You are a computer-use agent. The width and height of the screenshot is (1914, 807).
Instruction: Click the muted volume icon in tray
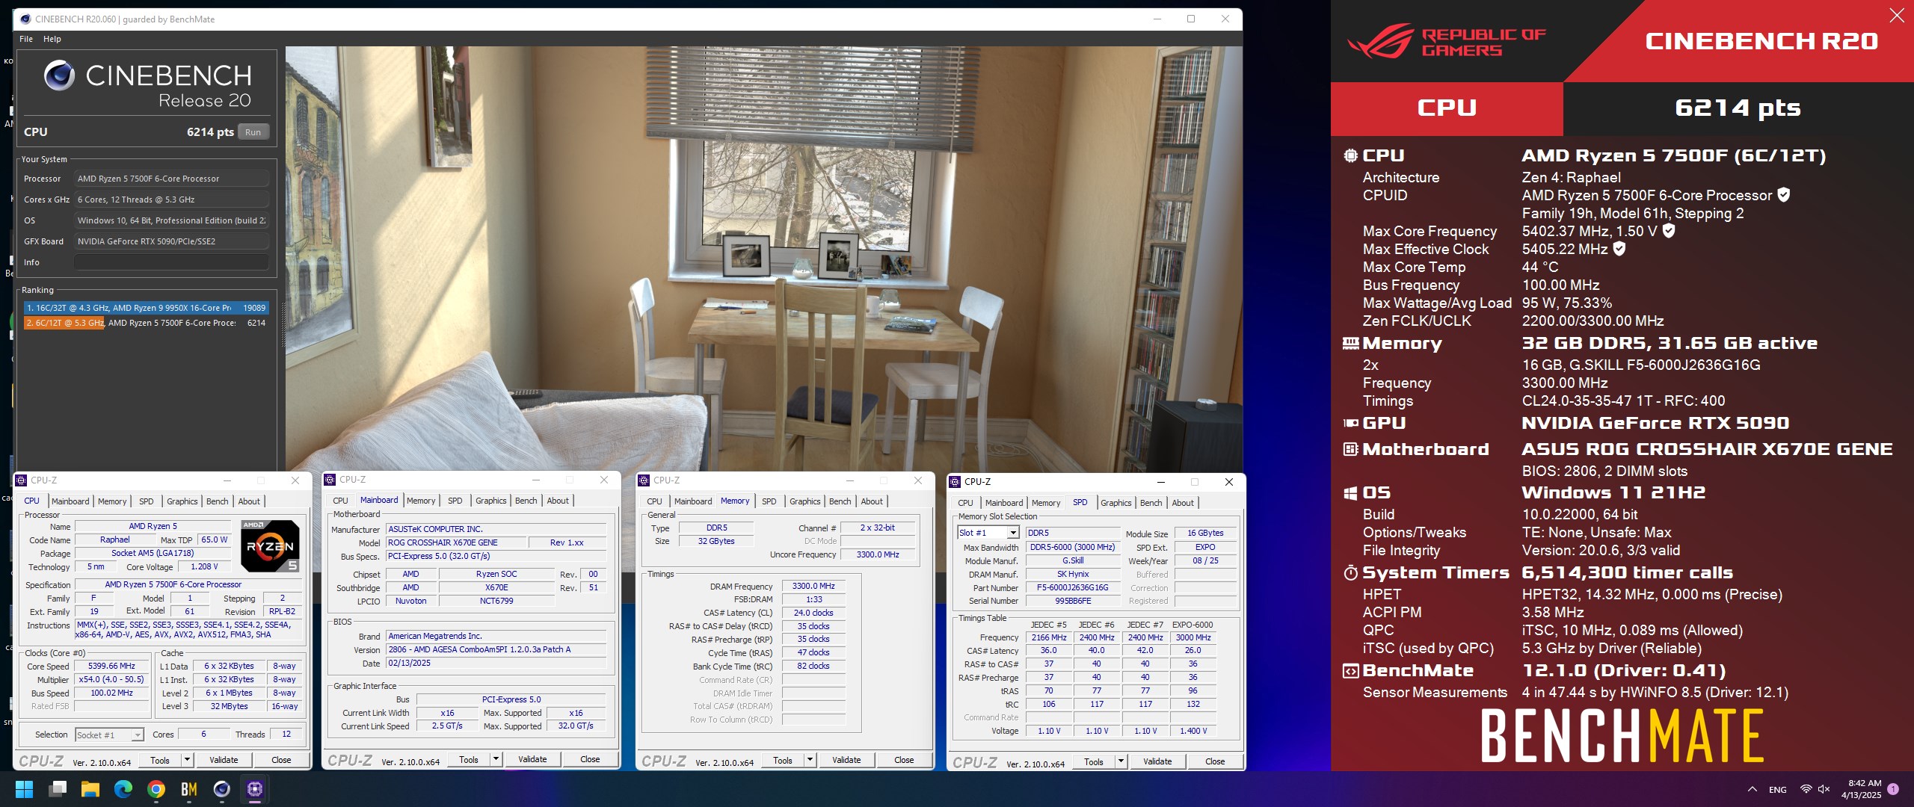[1824, 789]
